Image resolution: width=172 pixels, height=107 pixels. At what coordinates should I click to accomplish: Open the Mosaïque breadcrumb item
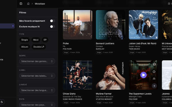tap(40, 4)
